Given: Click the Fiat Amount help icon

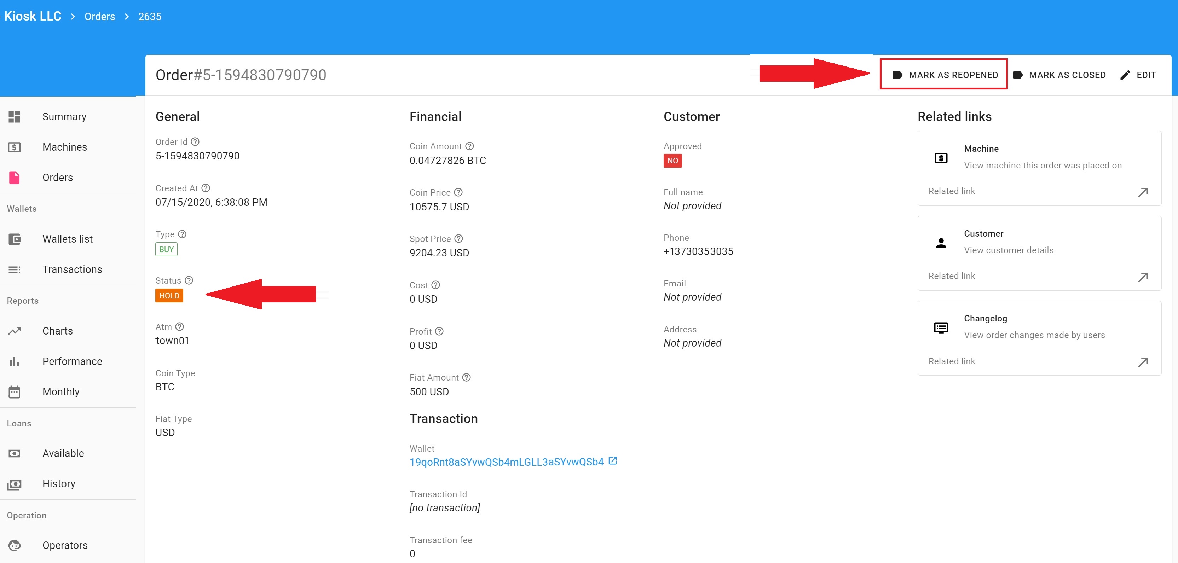Looking at the screenshot, I should click(467, 377).
